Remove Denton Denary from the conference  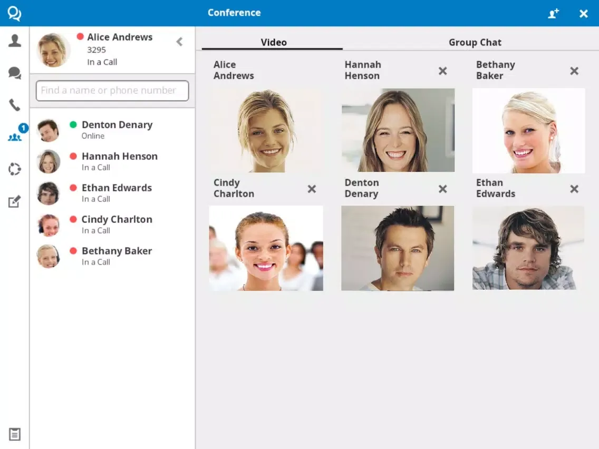[x=443, y=189]
